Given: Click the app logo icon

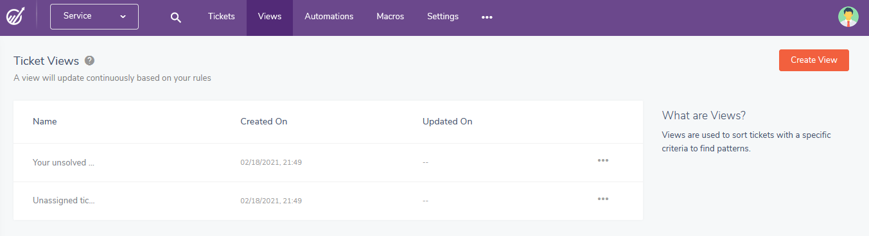Looking at the screenshot, I should click(x=16, y=17).
